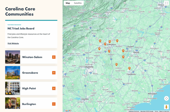Open NC Triad Jobs Board heading
Image resolution: width=170 pixels, height=112 pixels.
coord(21,28)
